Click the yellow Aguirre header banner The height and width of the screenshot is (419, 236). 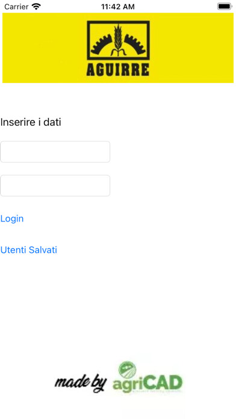point(118,48)
